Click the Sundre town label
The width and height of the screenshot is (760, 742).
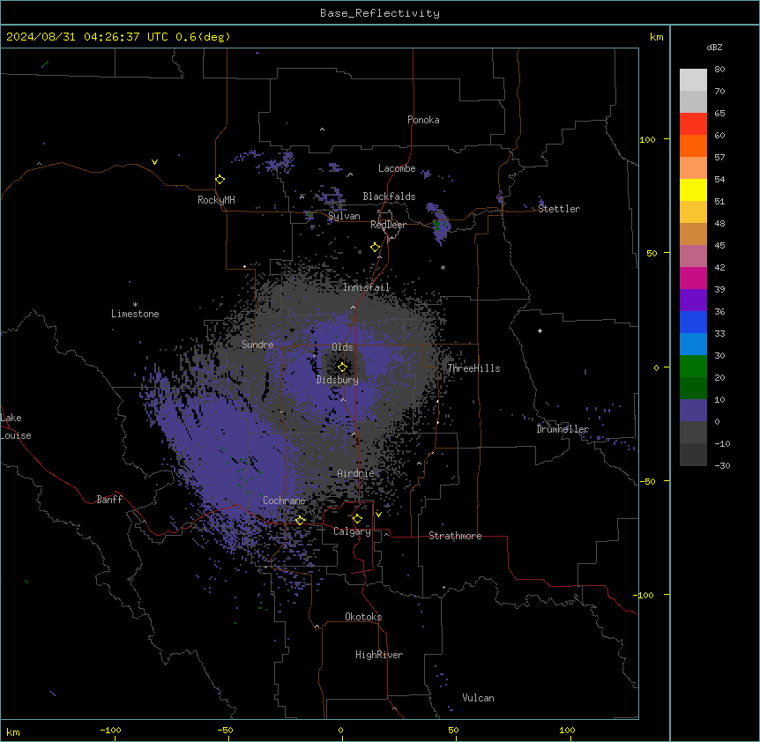257,345
